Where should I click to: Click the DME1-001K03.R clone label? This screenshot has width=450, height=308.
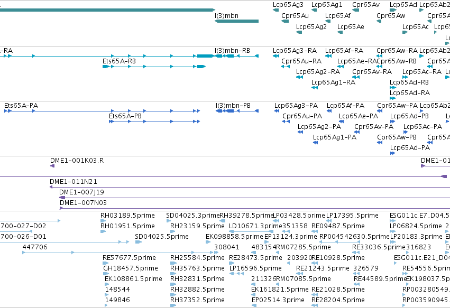click(77, 161)
